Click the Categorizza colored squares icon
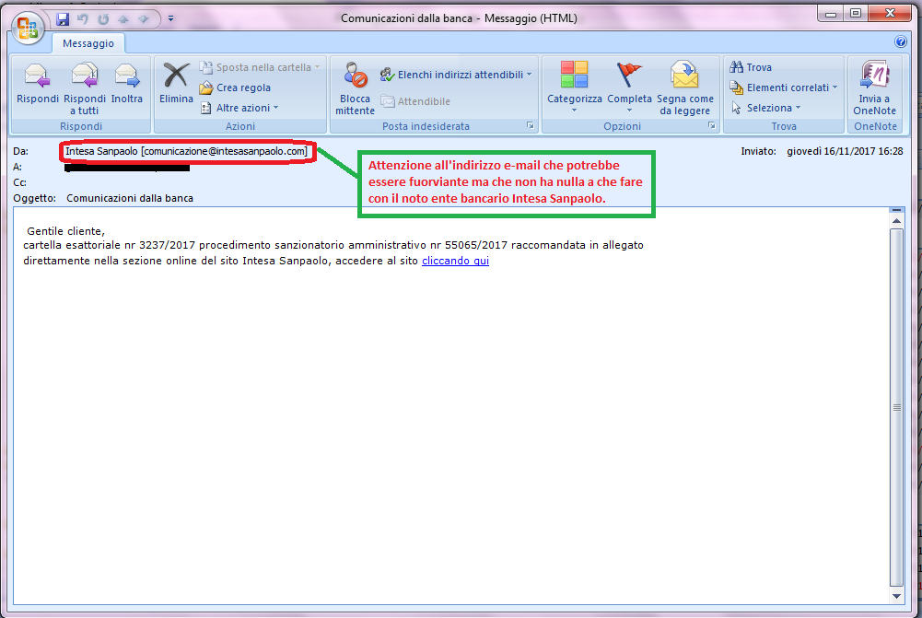 tap(574, 75)
